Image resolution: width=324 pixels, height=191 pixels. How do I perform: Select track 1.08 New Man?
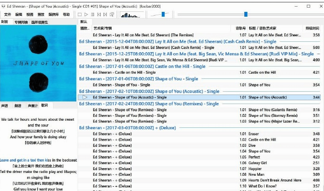point(199,174)
